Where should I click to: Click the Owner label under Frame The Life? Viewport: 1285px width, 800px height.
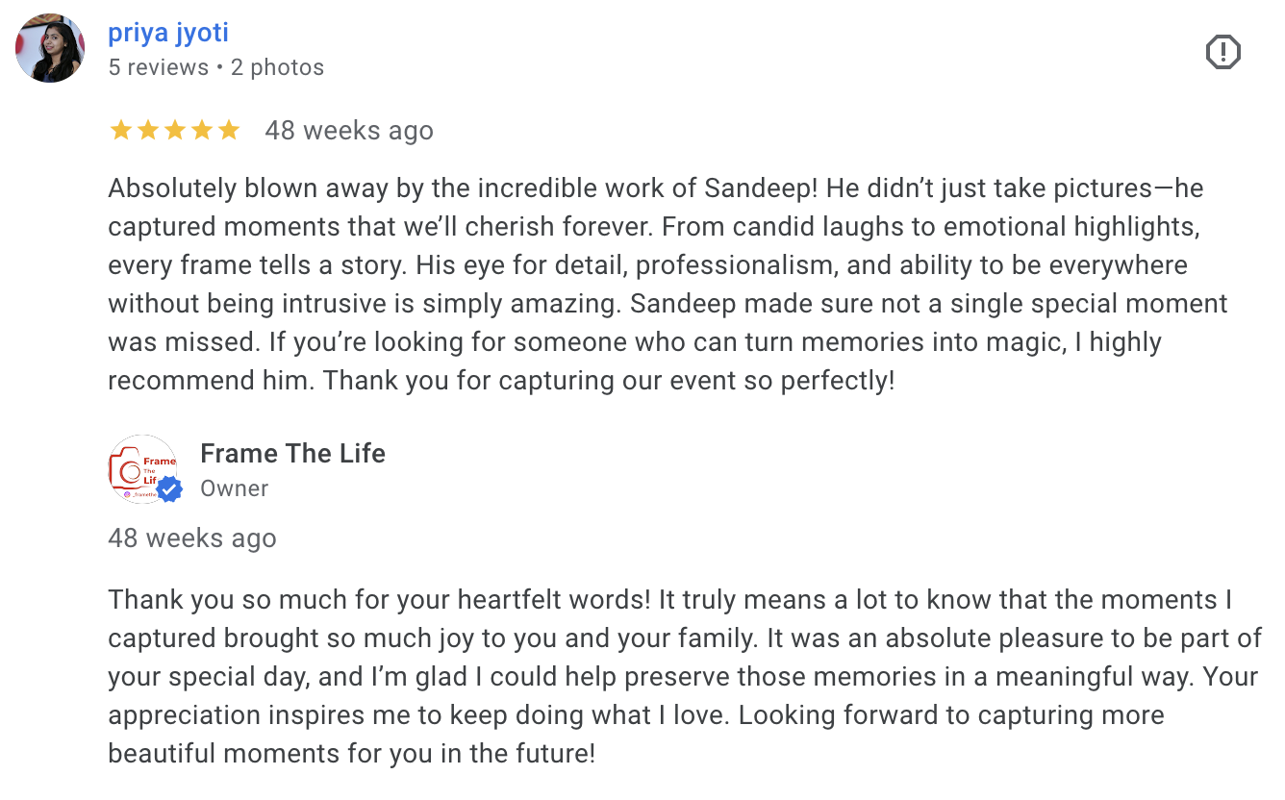[234, 488]
